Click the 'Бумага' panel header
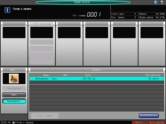166x124 pixels. click(x=97, y=70)
